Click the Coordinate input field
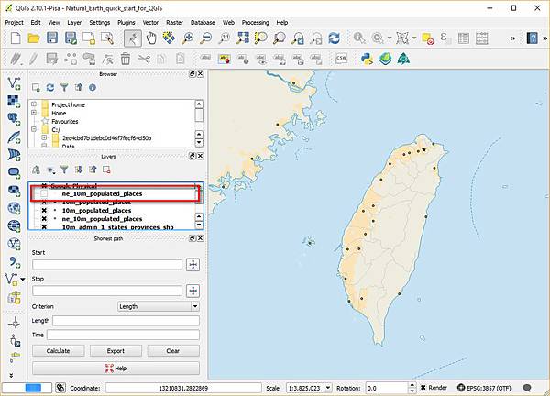The height and width of the screenshot is (396, 550). coord(188,389)
